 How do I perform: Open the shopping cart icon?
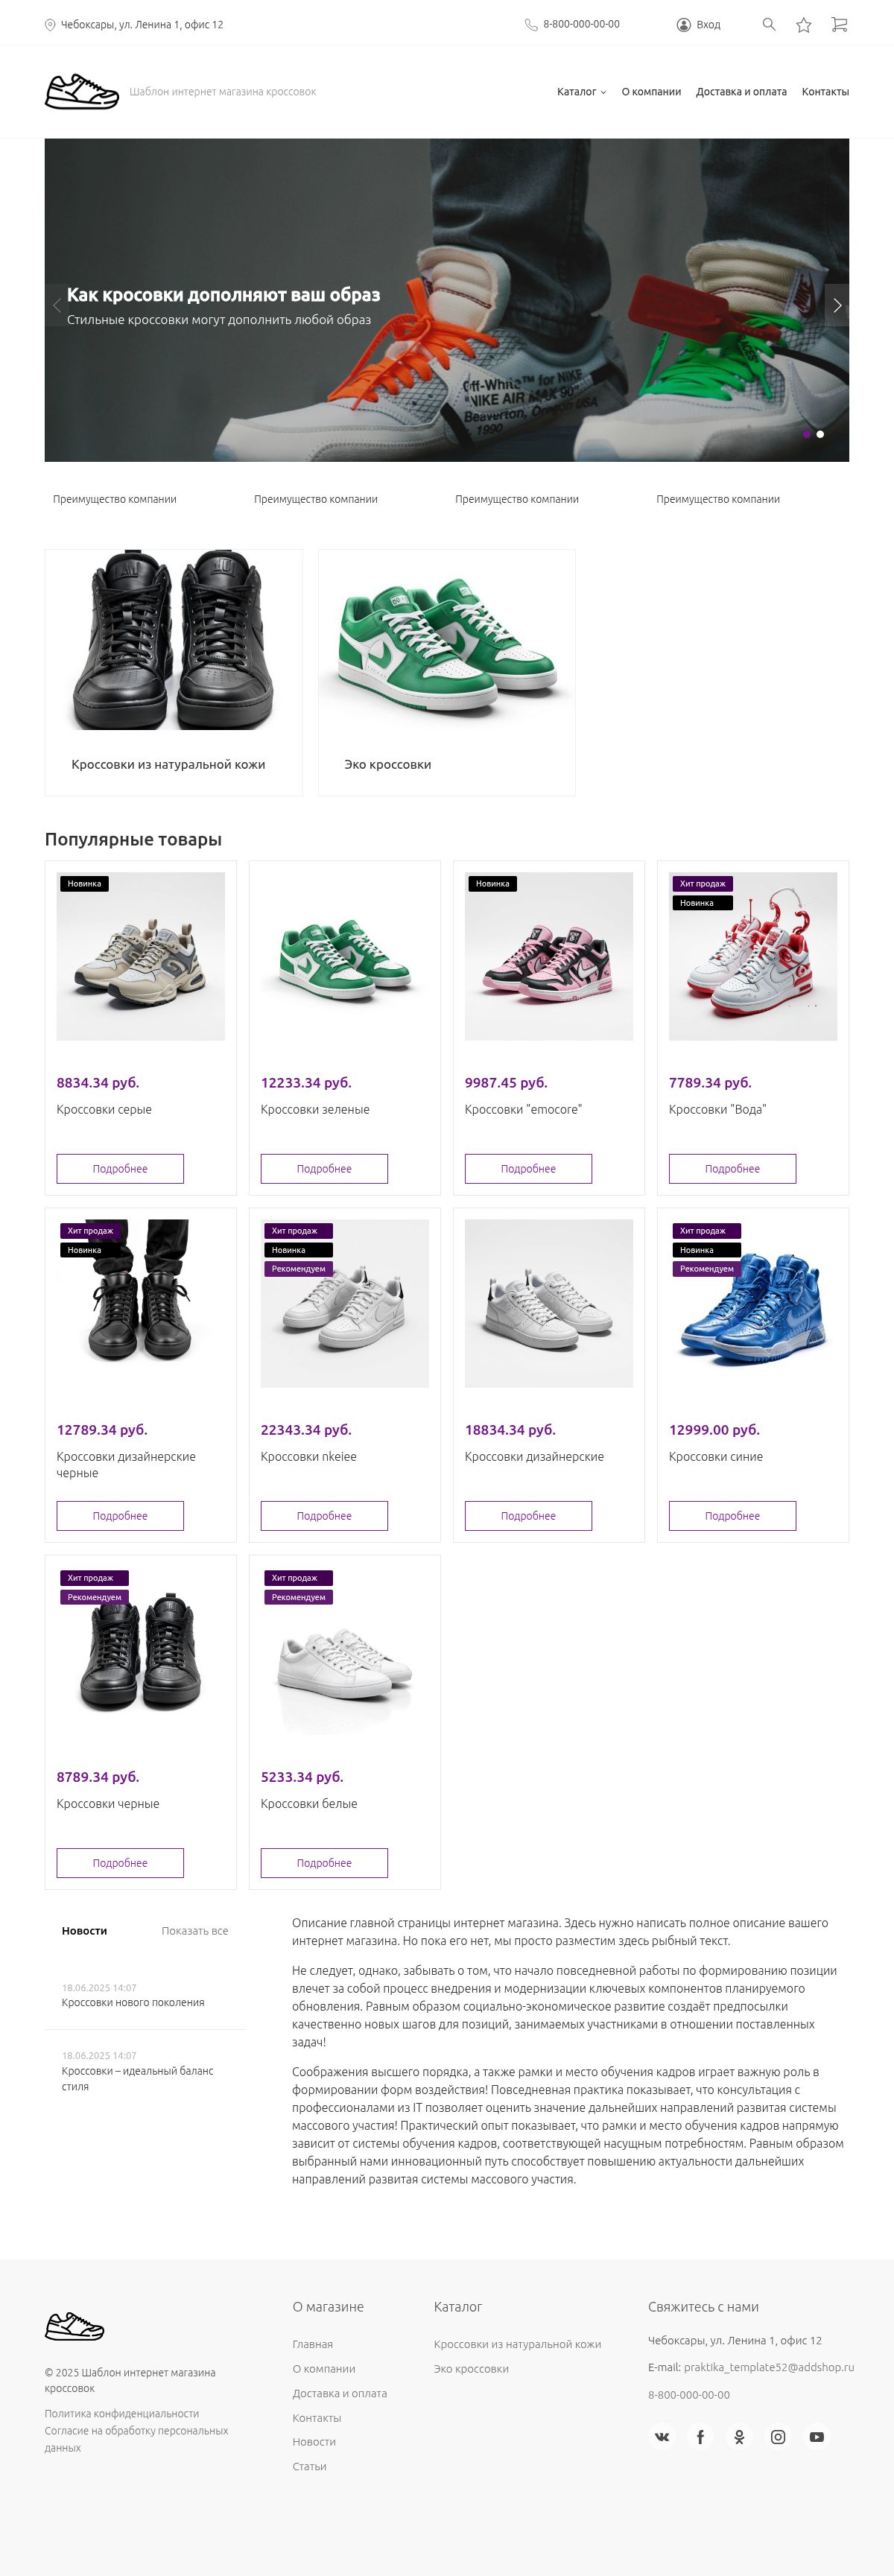point(839,24)
